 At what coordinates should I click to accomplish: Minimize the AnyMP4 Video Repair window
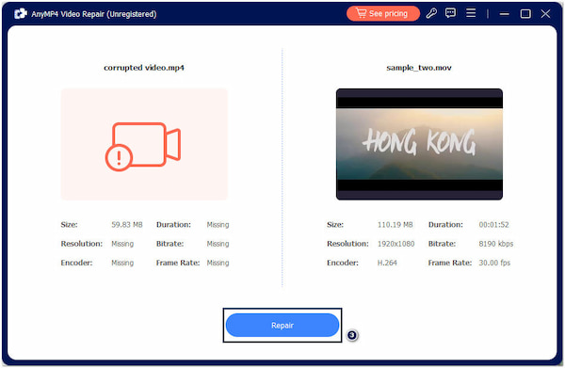click(505, 14)
